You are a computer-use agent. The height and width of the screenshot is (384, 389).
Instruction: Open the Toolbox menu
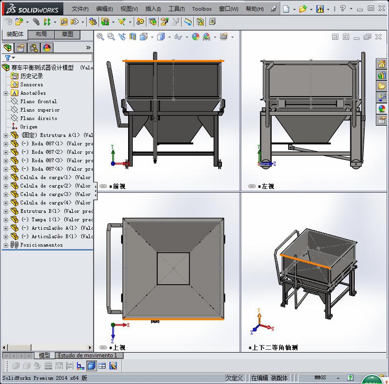(202, 9)
